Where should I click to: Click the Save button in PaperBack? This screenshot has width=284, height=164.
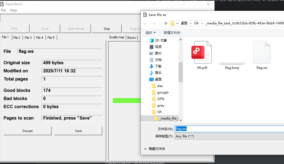tap(78, 131)
